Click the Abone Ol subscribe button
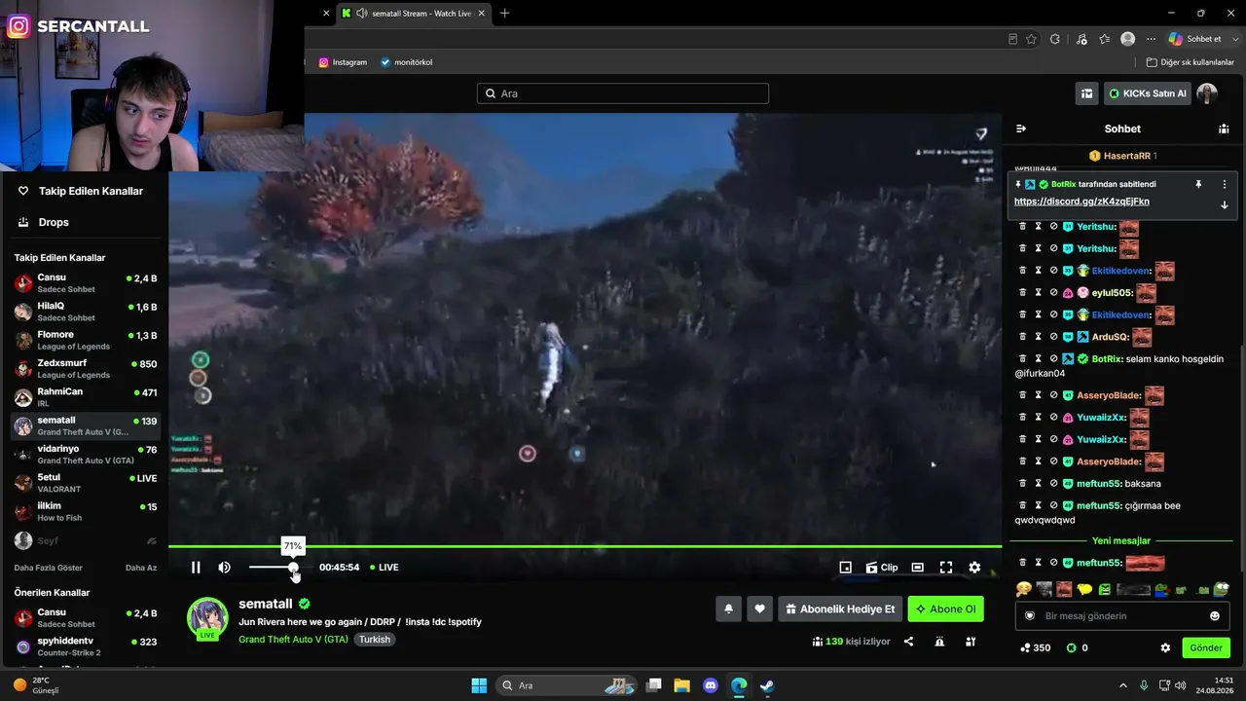This screenshot has height=701, width=1246. pos(945,609)
